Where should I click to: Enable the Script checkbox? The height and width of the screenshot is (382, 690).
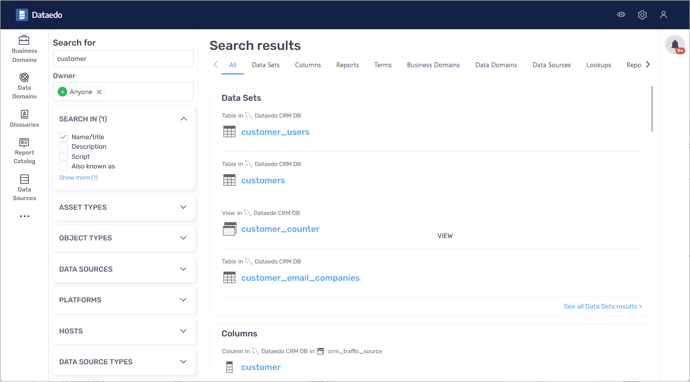click(x=63, y=156)
